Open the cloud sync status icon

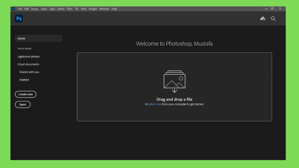point(263,18)
